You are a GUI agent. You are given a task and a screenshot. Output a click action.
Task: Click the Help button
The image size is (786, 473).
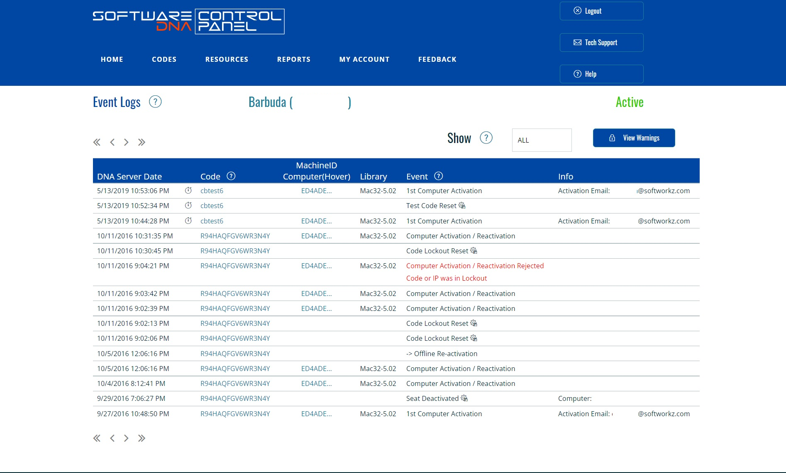pos(602,74)
